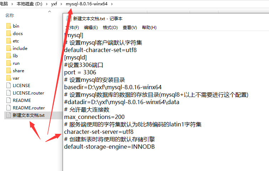This screenshot has width=269, height=171.
Task: Select the lib folder name
Action: tap(15, 56)
